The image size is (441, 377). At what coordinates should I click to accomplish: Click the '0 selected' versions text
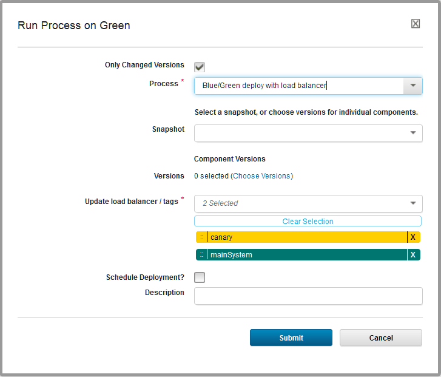(x=211, y=176)
